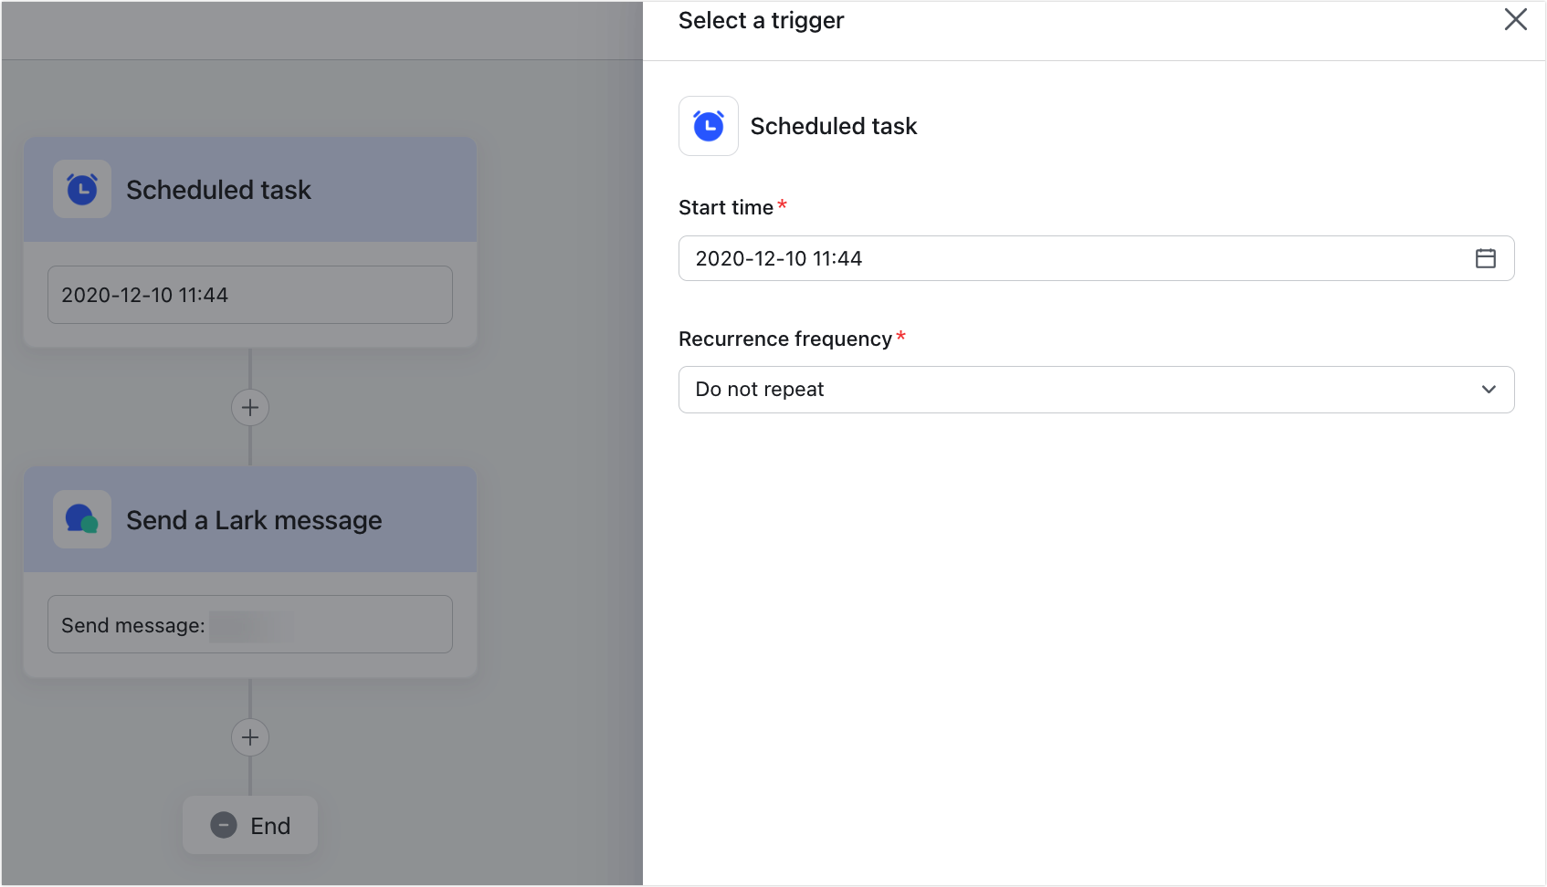Screen dimensions: 1547x887
Task: Open the calendar picker icon in Start time
Action: click(x=1485, y=258)
